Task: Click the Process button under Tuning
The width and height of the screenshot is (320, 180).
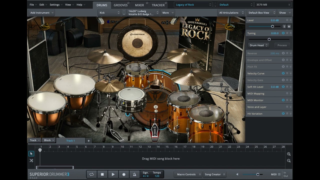Action: [x=282, y=45]
